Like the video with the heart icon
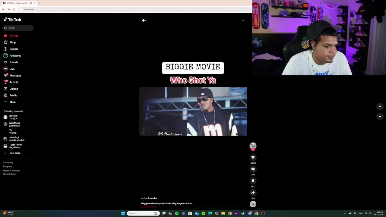The width and height of the screenshot is (386, 217). click(253, 157)
